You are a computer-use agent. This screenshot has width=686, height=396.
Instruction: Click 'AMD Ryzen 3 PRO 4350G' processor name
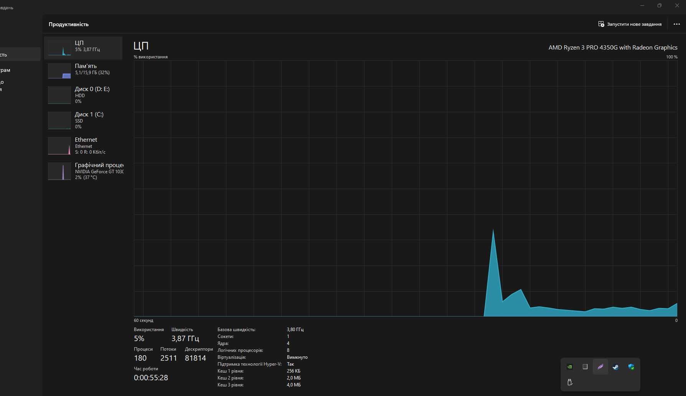click(613, 47)
